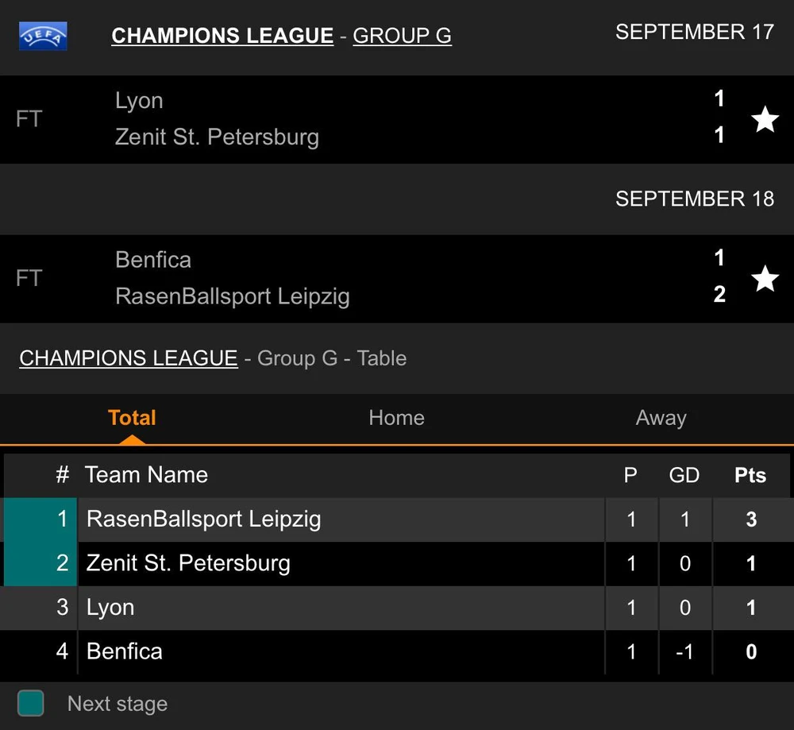Select the Total tab
The width and height of the screenshot is (794, 730).
132,418
